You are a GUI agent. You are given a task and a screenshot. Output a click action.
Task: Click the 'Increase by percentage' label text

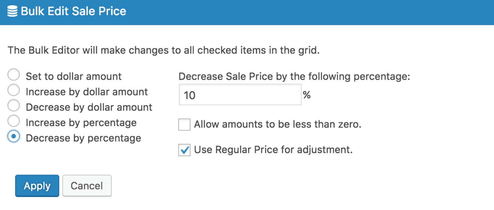pyautogui.click(x=81, y=123)
